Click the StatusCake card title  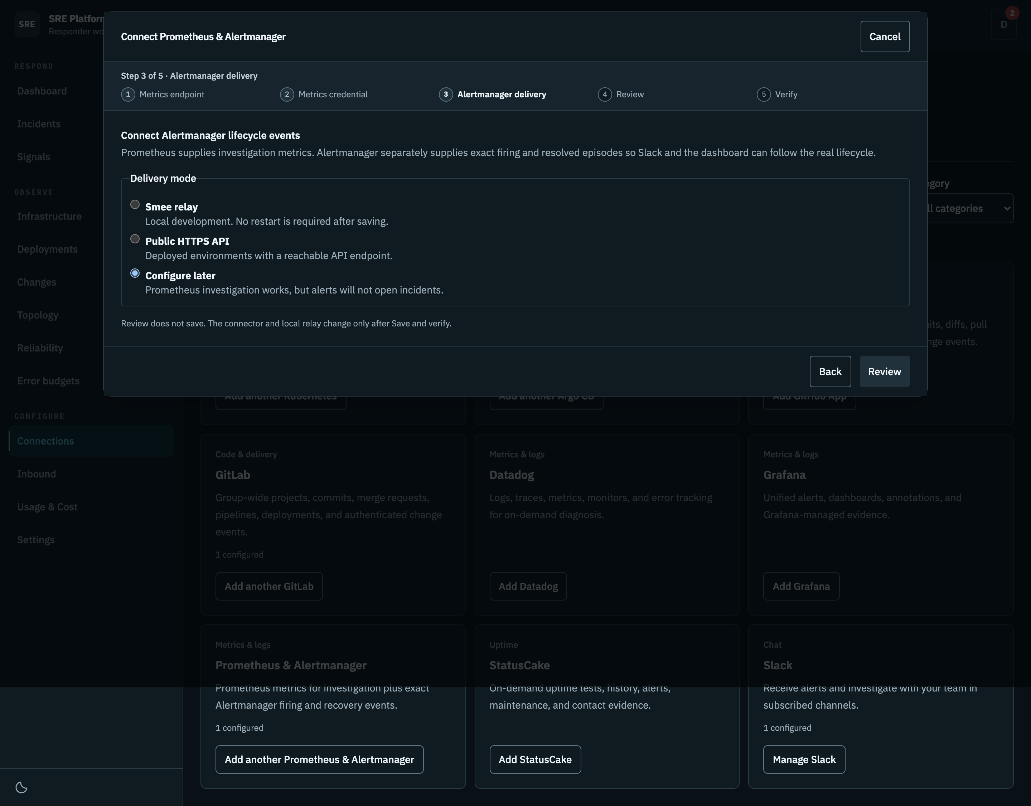(519, 665)
